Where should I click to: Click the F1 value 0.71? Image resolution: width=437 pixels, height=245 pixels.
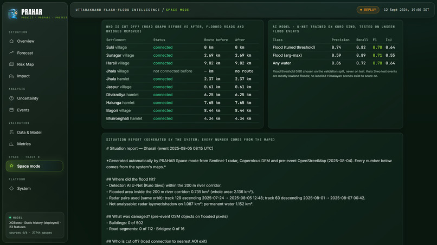pos(377,55)
